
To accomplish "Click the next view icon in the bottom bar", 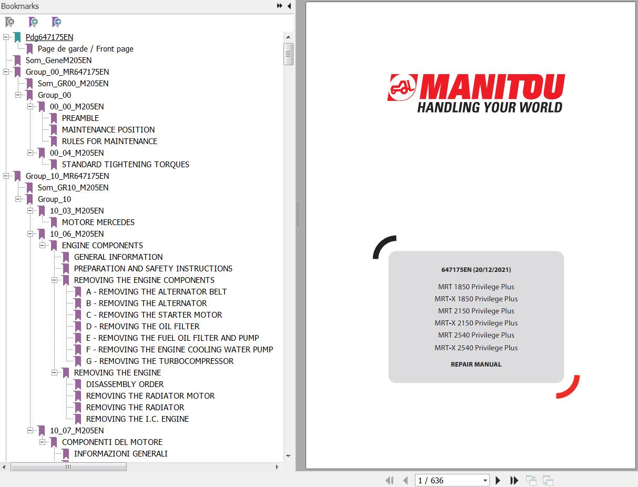I will point(548,480).
